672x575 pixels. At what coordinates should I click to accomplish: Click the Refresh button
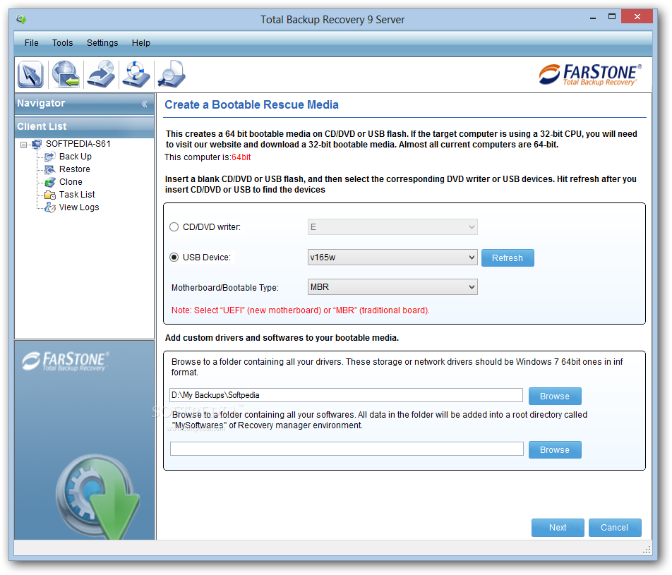click(x=508, y=258)
